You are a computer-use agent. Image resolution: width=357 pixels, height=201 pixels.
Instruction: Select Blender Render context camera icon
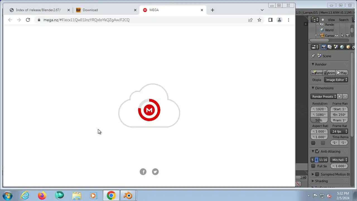(x=324, y=47)
